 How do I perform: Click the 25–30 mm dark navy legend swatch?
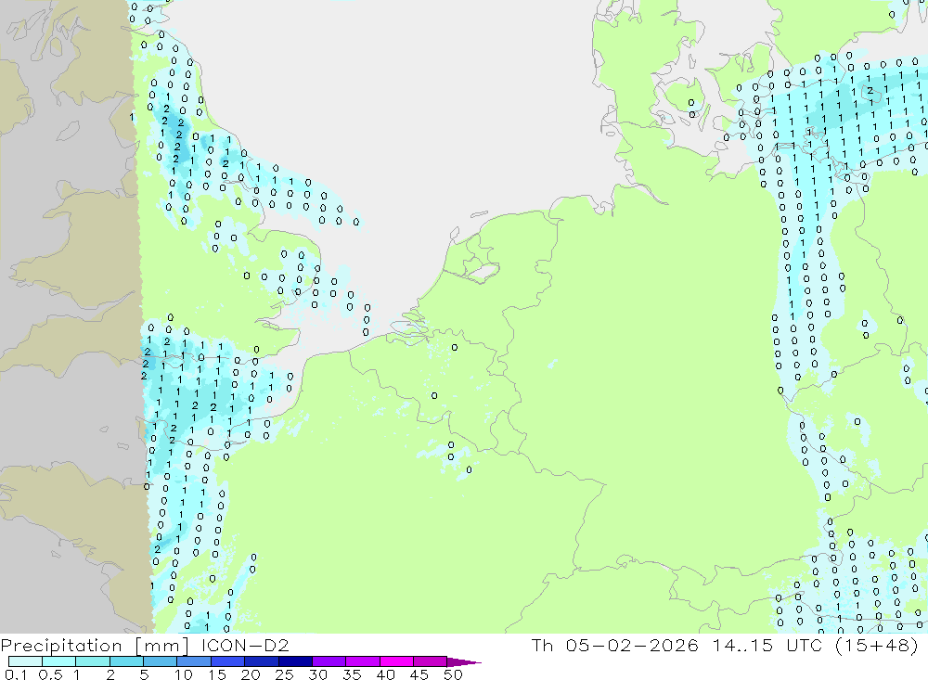295,661
